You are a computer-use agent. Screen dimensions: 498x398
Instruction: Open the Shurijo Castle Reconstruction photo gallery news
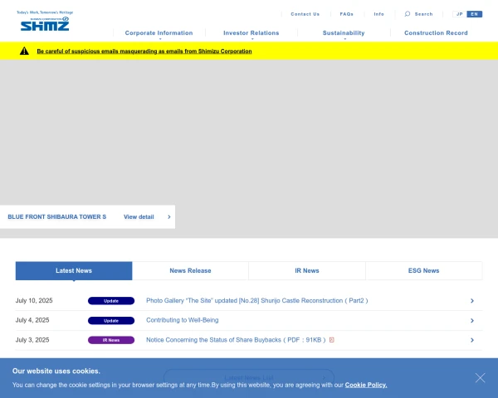point(257,300)
